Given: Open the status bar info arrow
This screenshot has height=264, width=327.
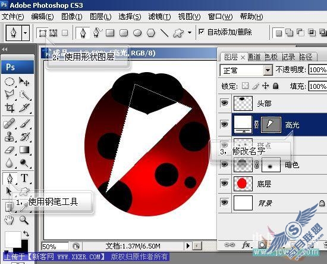Looking at the screenshot, I should coord(188,246).
